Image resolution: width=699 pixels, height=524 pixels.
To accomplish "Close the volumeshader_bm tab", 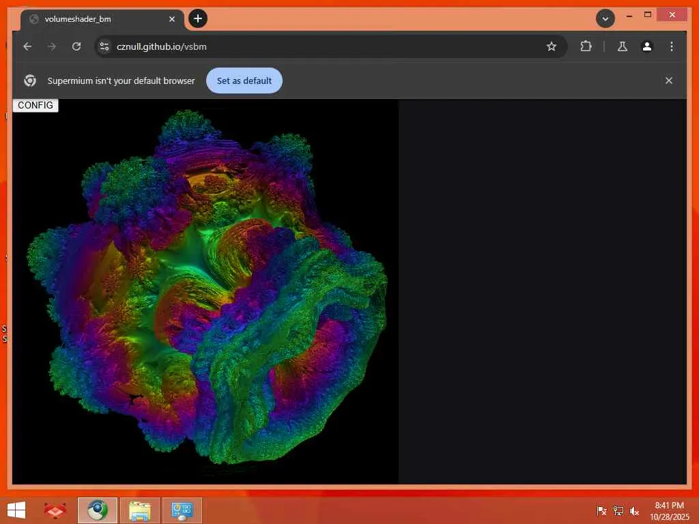I will tap(171, 19).
